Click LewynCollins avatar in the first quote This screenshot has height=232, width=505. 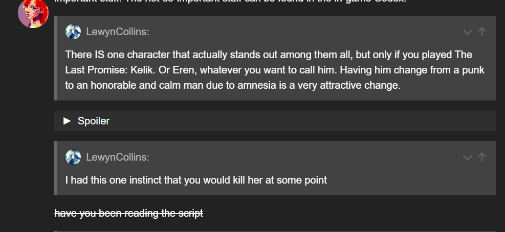[73, 32]
